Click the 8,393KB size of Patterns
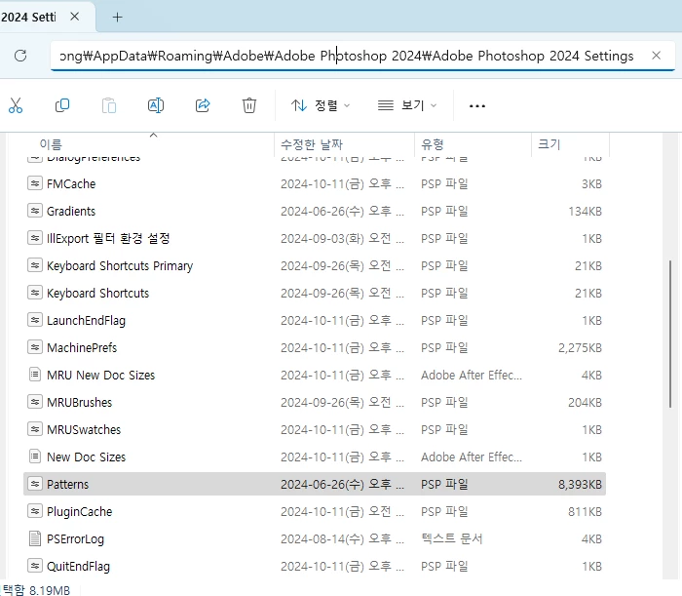This screenshot has height=596, width=682. (x=581, y=484)
